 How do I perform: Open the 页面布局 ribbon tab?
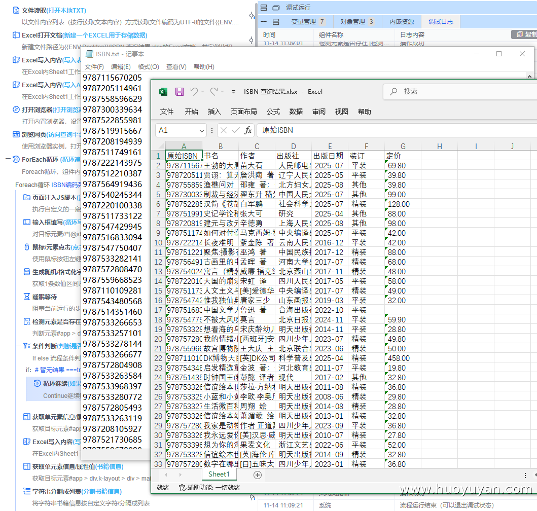(x=243, y=112)
